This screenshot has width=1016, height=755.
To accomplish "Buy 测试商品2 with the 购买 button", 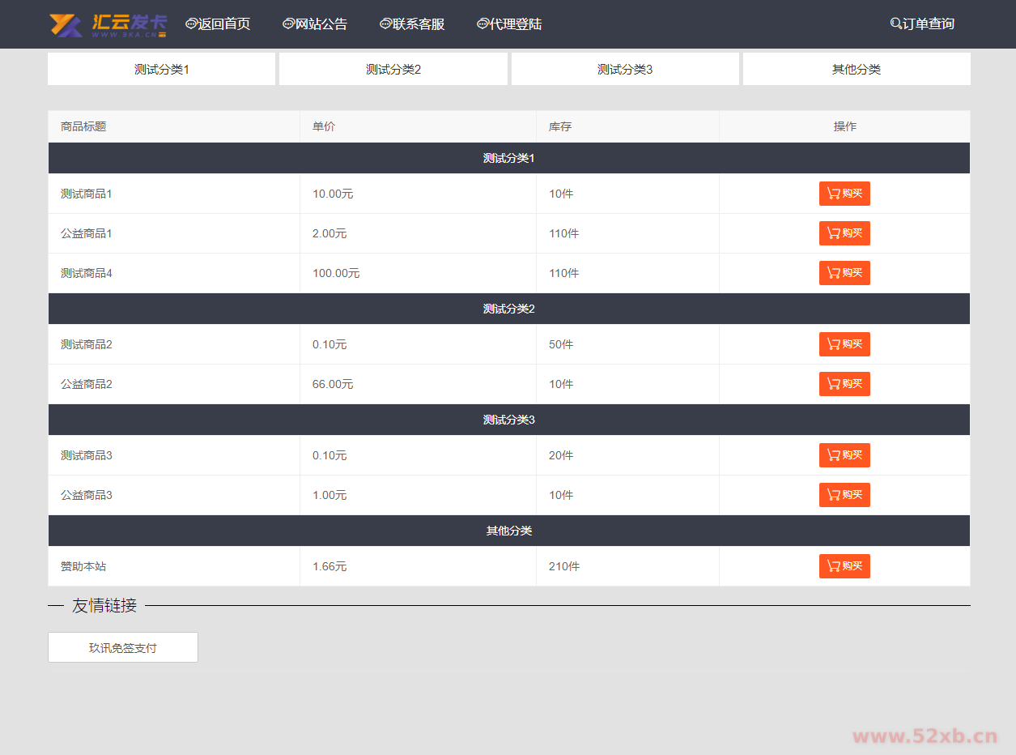I will [844, 344].
